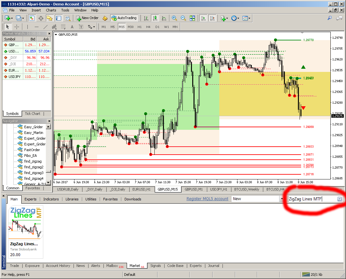Open the Arrows objects dropdown
Image resolution: width=346 pixels, height=279 pixels.
tap(91, 27)
